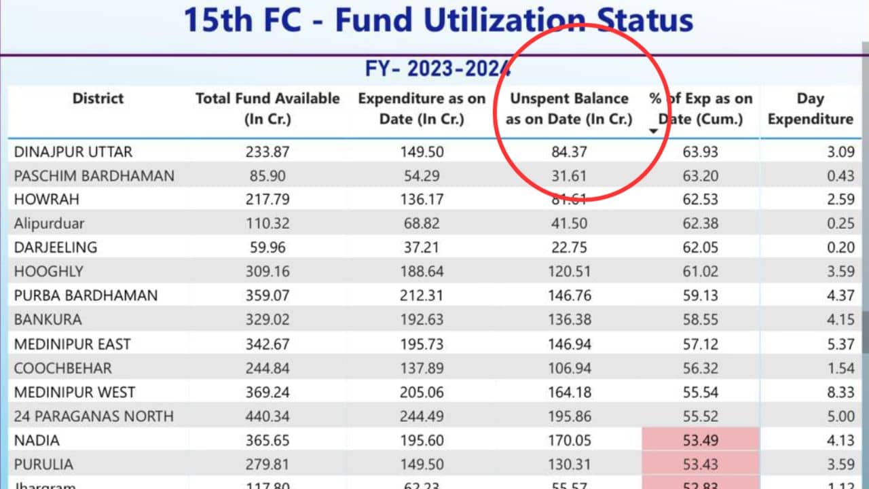The width and height of the screenshot is (869, 489).
Task: Click the Day Expenditure column header
Action: point(810,109)
